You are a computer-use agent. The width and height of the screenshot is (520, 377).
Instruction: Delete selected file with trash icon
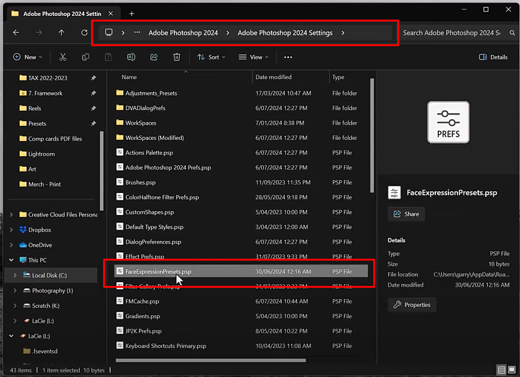point(176,57)
